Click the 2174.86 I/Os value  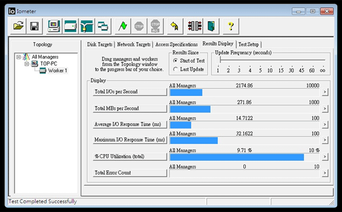244,85
